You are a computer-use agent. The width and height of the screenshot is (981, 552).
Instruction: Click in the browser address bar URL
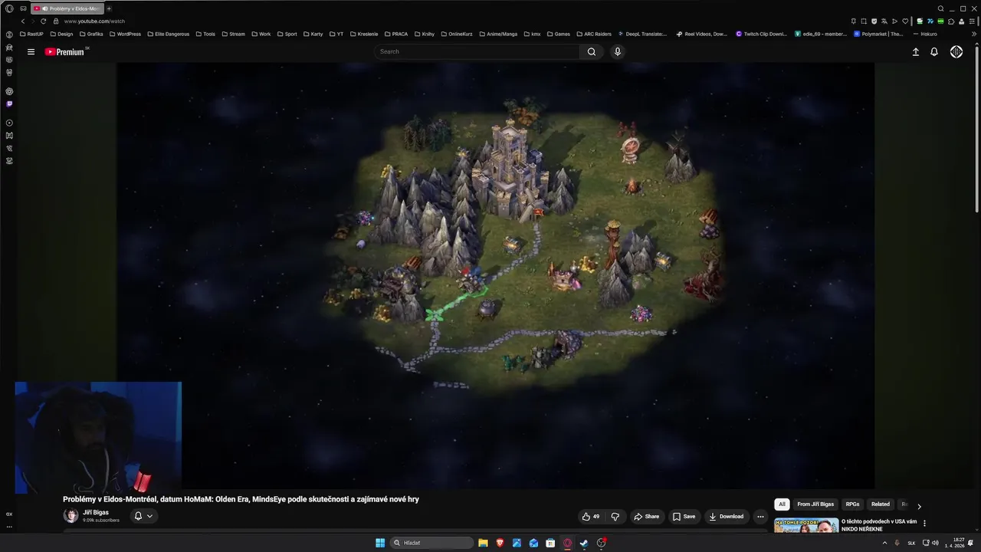coord(94,21)
